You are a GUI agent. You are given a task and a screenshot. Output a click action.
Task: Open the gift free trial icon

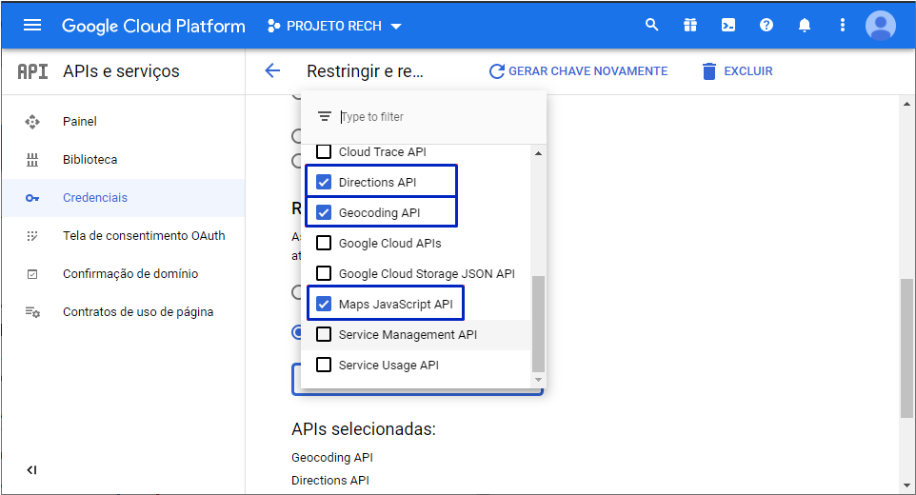pyautogui.click(x=690, y=26)
